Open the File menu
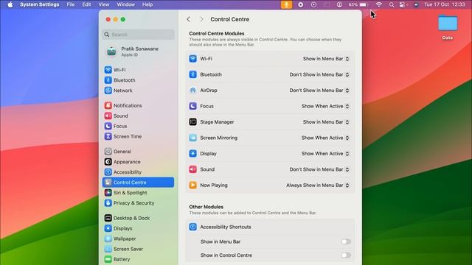Image resolution: width=472 pixels, height=265 pixels. [x=71, y=4]
